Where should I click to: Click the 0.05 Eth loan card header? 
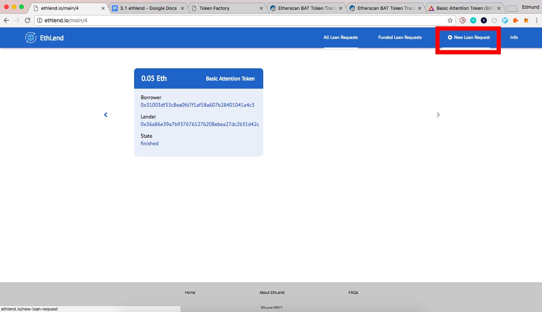[x=199, y=78]
